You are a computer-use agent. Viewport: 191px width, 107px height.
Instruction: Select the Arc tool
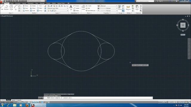[16, 7]
